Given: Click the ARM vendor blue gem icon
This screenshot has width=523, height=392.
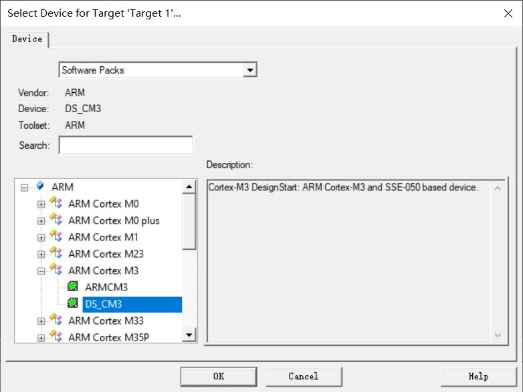Looking at the screenshot, I should tap(40, 186).
